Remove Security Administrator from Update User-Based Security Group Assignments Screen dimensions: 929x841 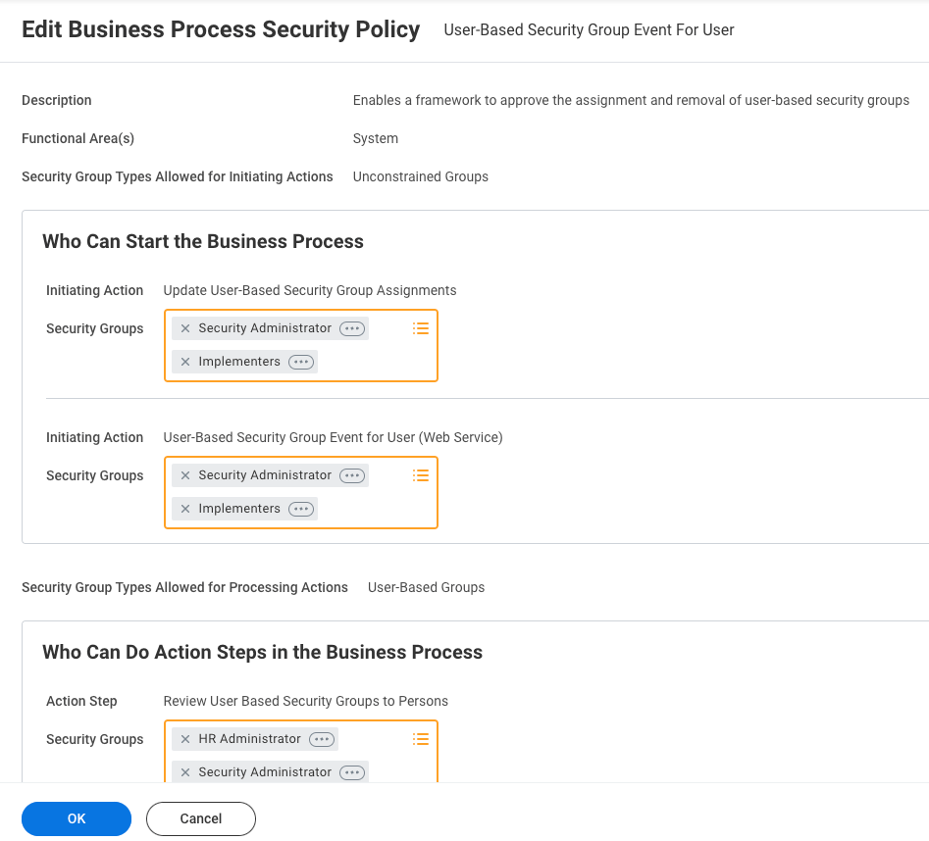pos(185,328)
